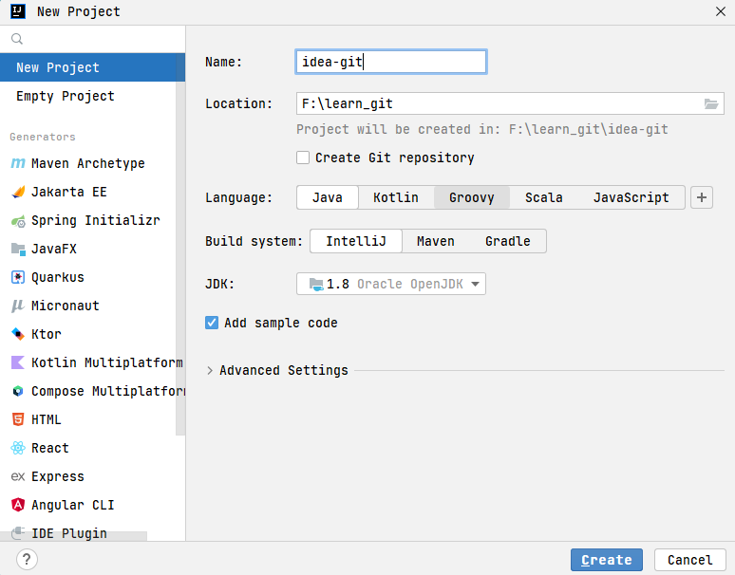735x575 pixels.
Task: Open Spring Initializr generator
Action: coord(88,220)
